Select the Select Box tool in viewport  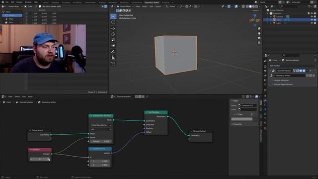113,16
